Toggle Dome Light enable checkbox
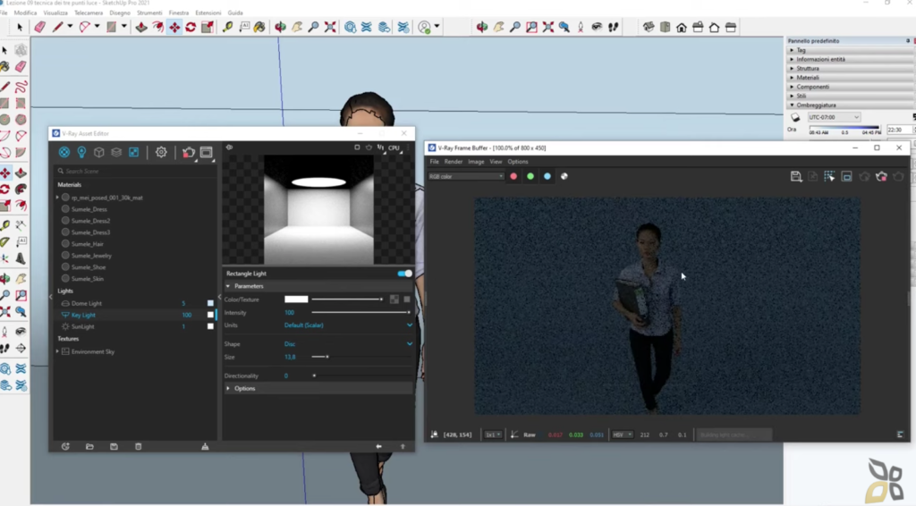 [210, 303]
